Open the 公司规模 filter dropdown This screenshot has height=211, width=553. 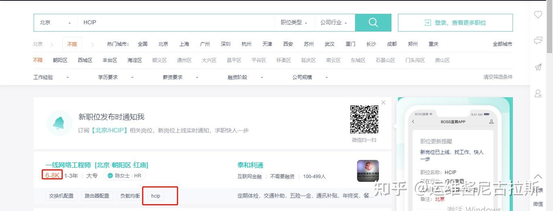310,77
